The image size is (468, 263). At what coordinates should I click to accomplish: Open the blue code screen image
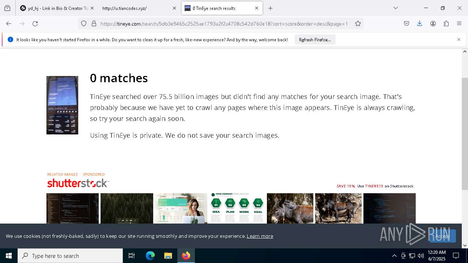click(389, 208)
